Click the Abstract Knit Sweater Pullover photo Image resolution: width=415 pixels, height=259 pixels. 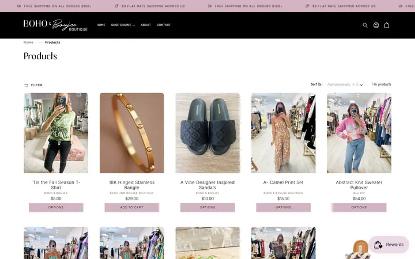pyautogui.click(x=359, y=133)
